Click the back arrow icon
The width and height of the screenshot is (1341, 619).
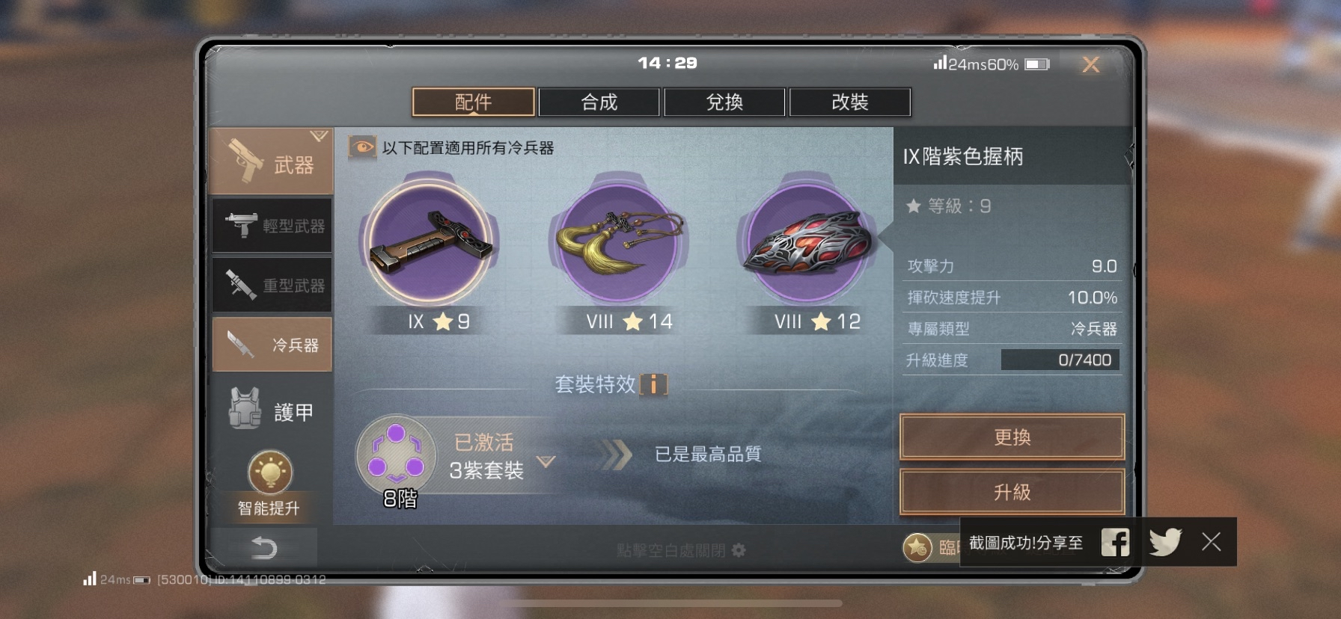[263, 548]
